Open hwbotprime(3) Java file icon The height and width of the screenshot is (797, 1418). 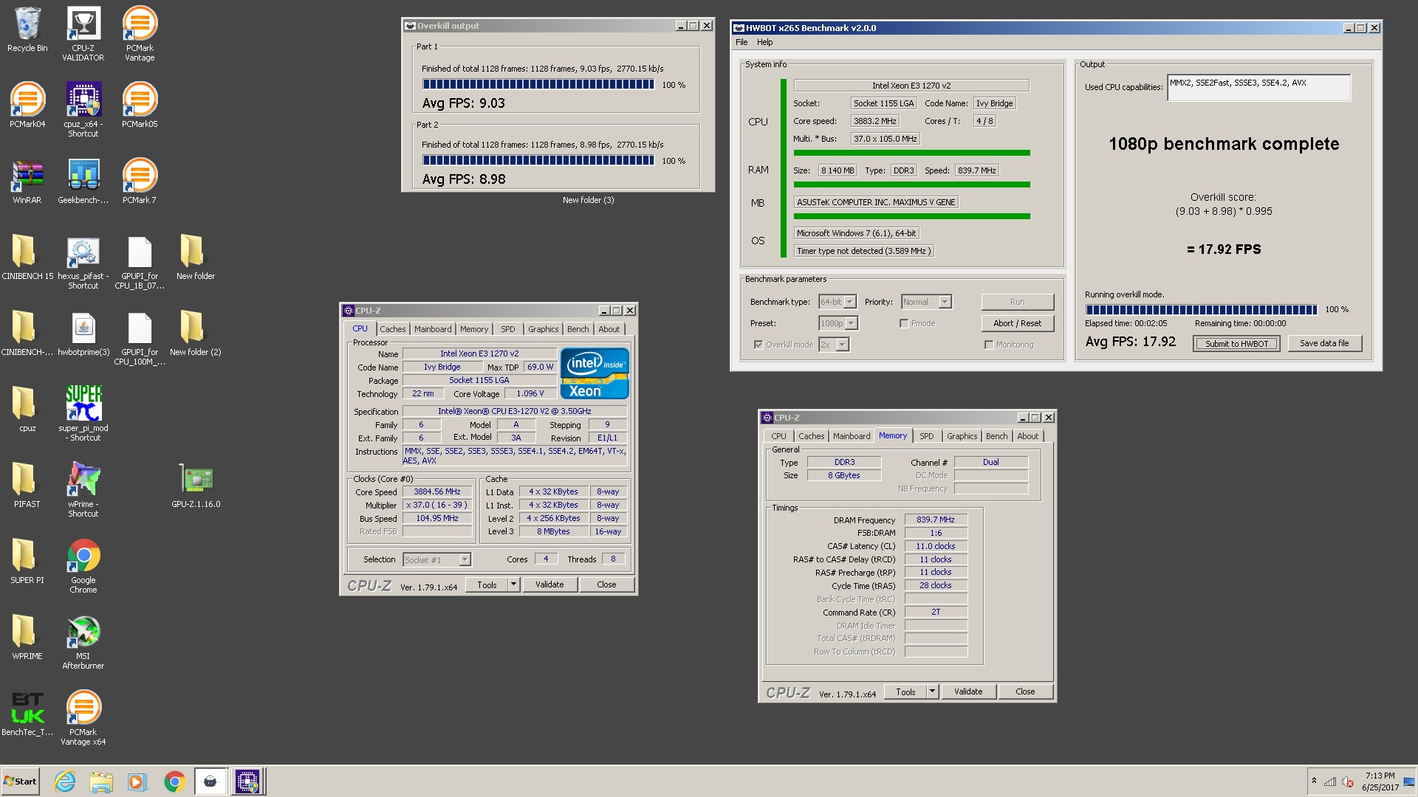pyautogui.click(x=83, y=333)
